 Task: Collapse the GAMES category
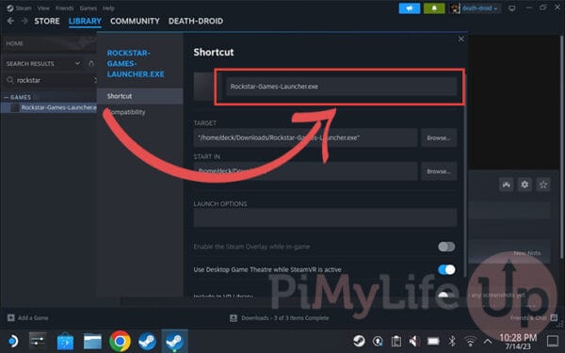[x=7, y=97]
